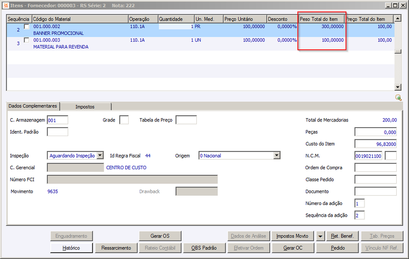The width and height of the screenshot is (409, 259).
Task: Click the Gerar OC button
Action: (293, 248)
